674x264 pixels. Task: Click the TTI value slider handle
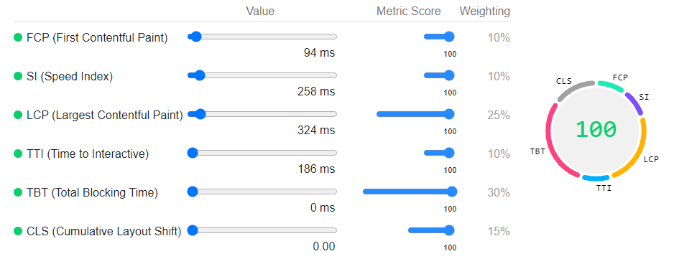point(193,153)
